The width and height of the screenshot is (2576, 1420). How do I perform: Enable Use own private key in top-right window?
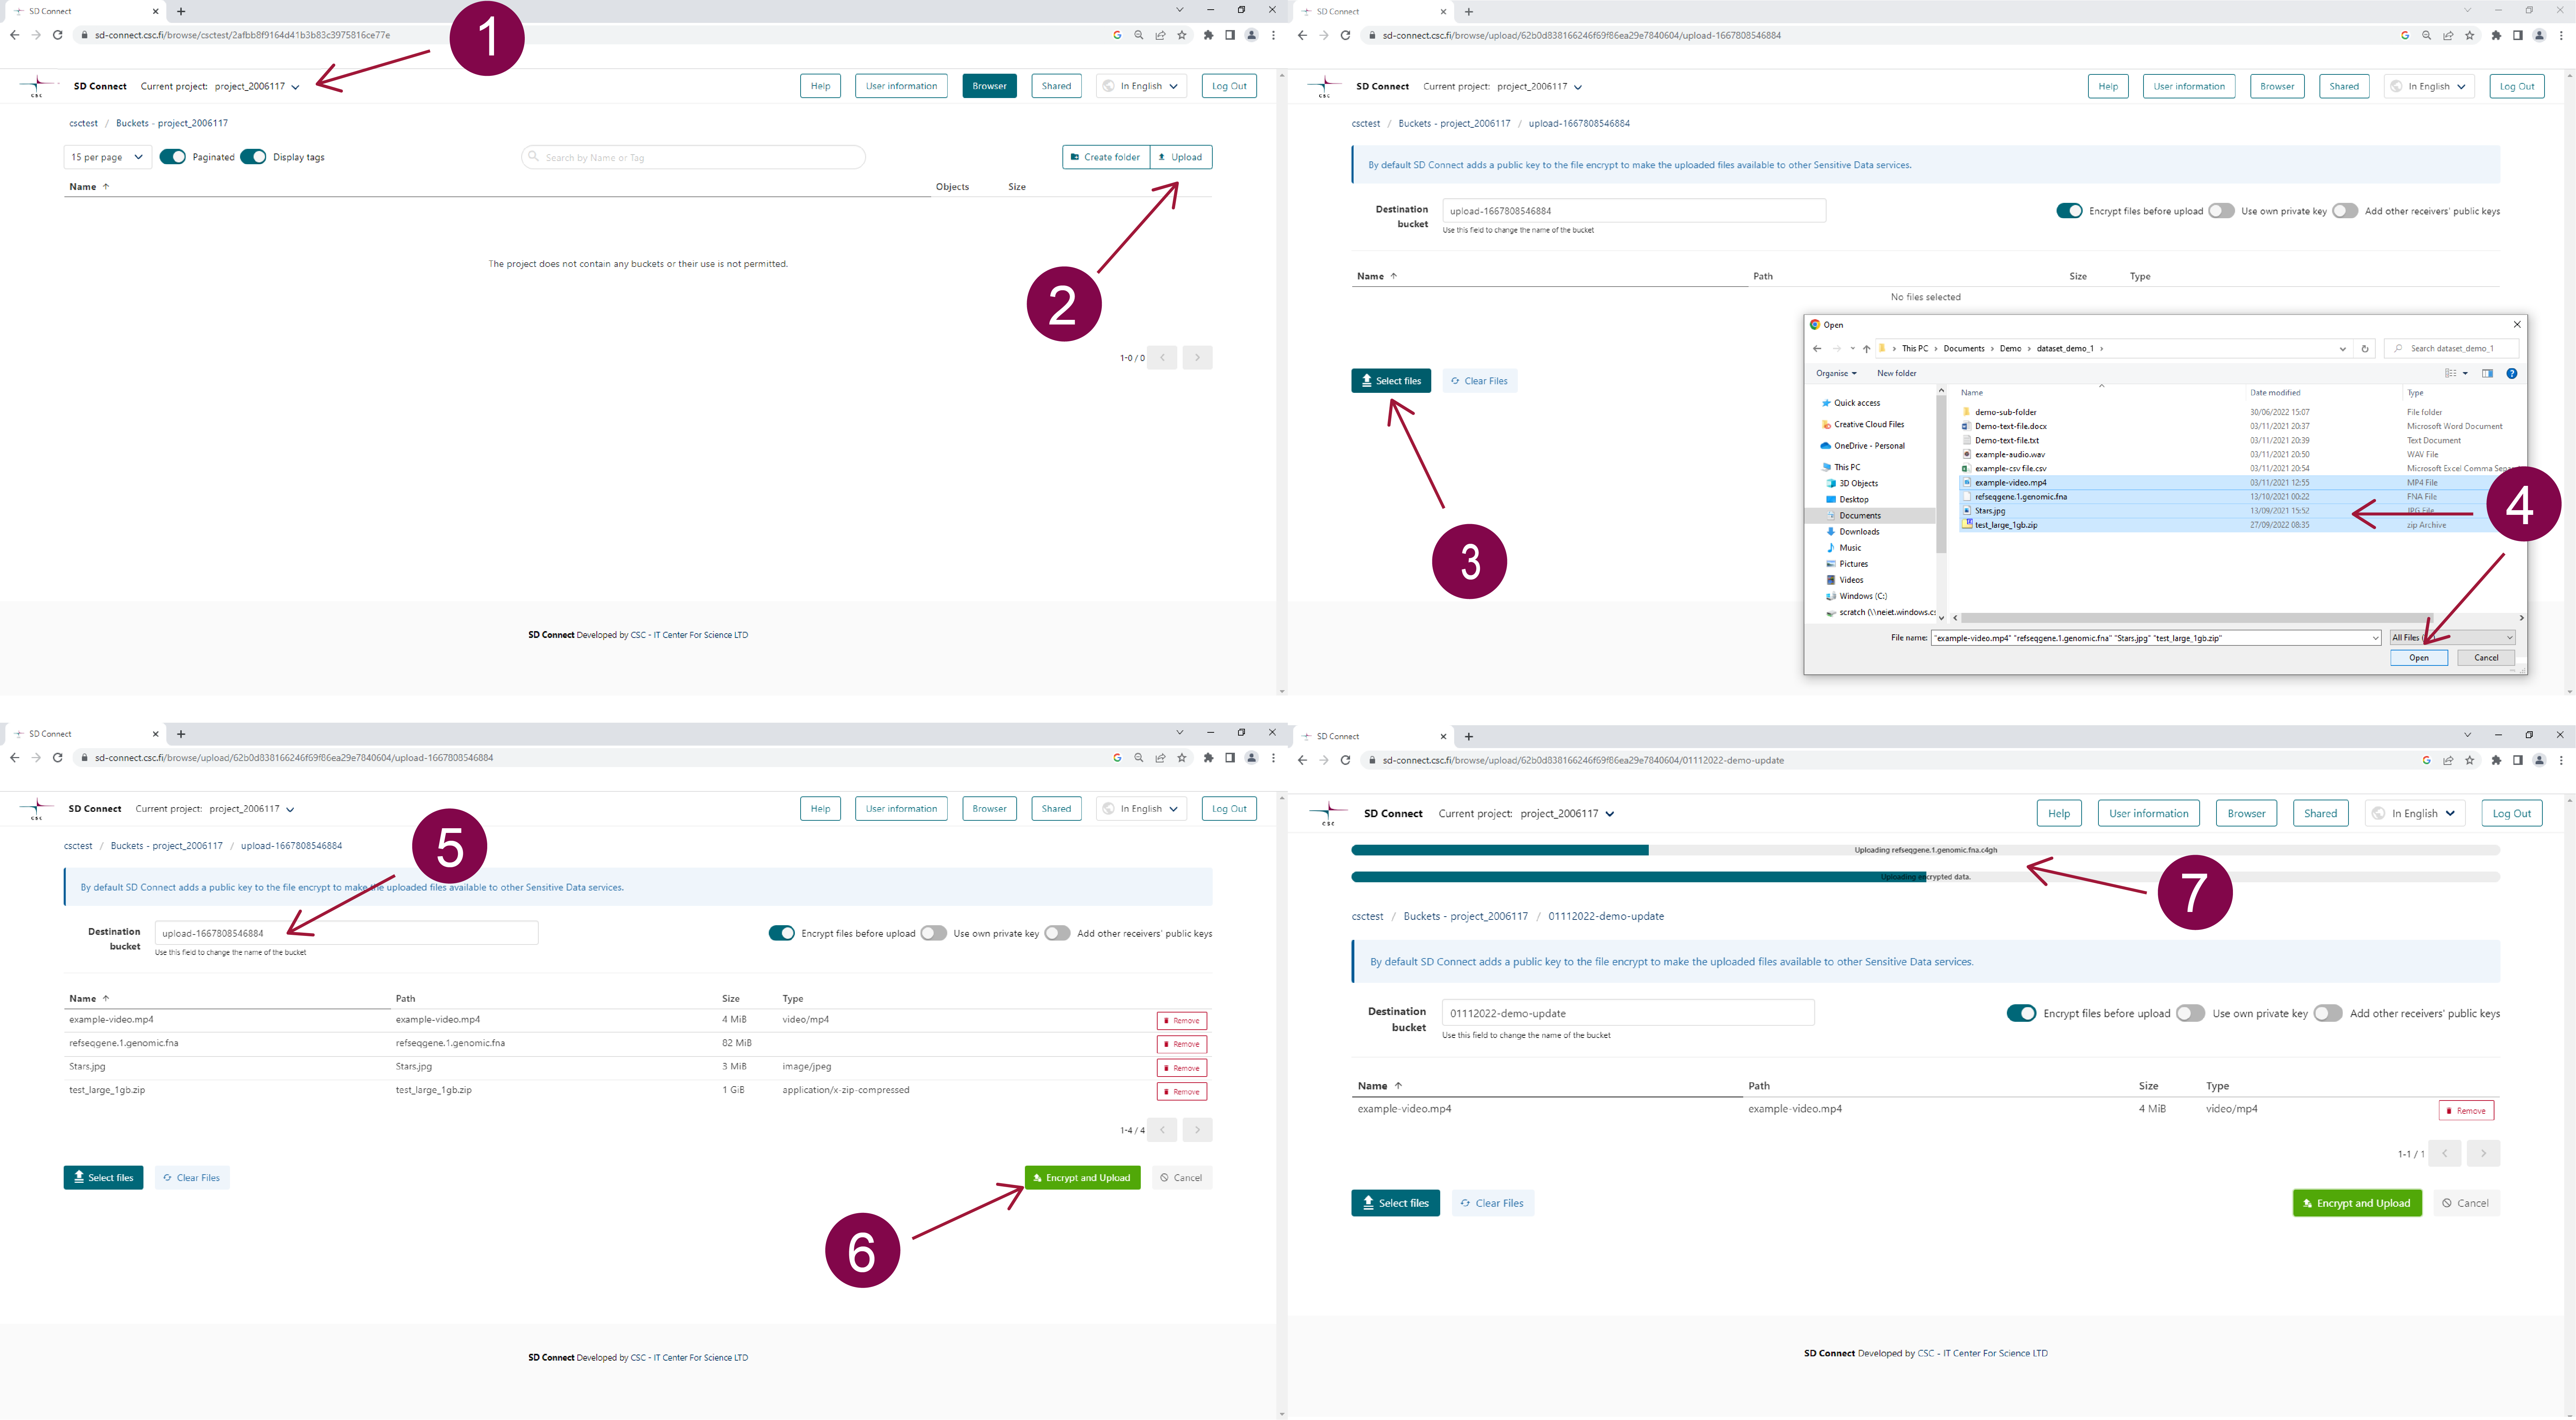tap(2221, 211)
